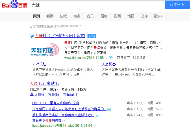Click the globe icon beside the first result title
190x131 pixels.
pyautogui.click(x=32, y=36)
